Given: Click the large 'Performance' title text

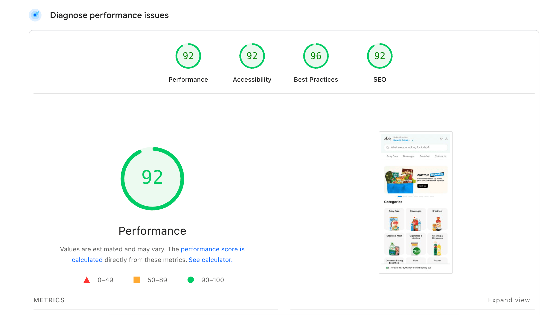Looking at the screenshot, I should point(152,231).
